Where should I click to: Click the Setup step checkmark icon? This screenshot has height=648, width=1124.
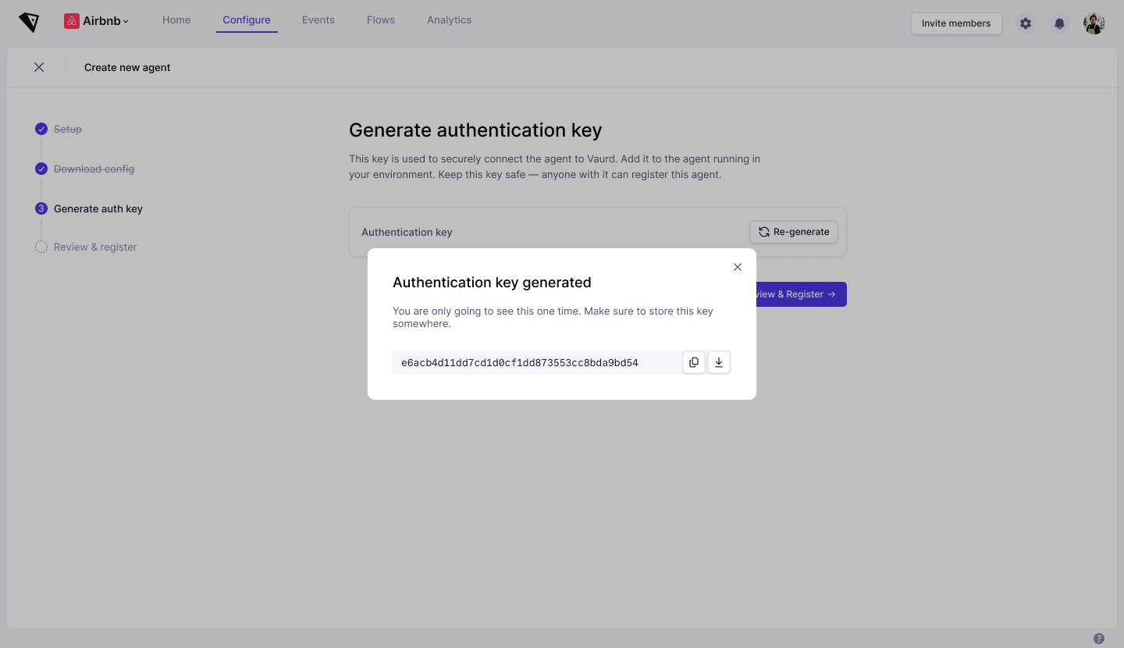point(41,129)
